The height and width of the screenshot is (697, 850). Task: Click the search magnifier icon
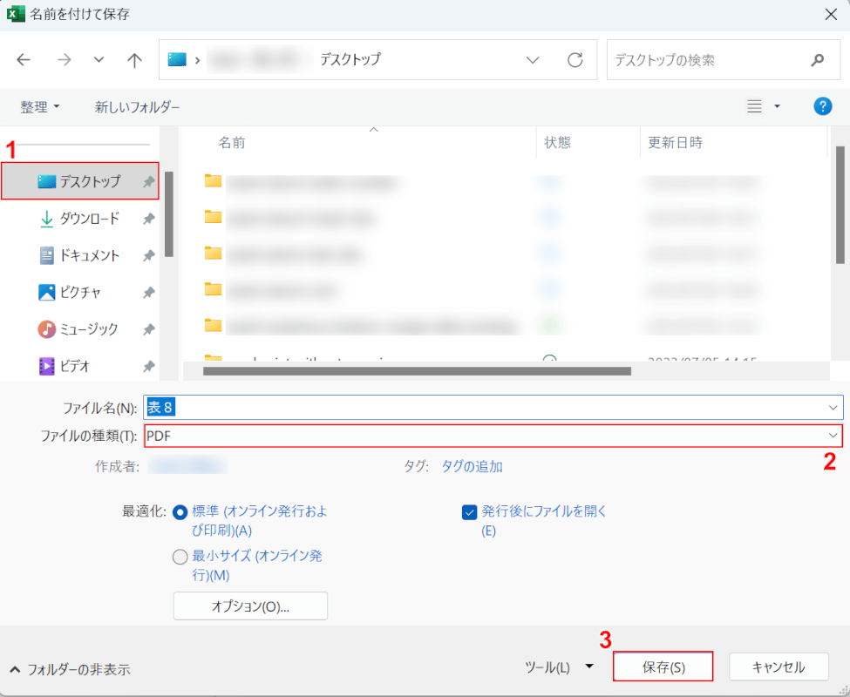tap(817, 60)
